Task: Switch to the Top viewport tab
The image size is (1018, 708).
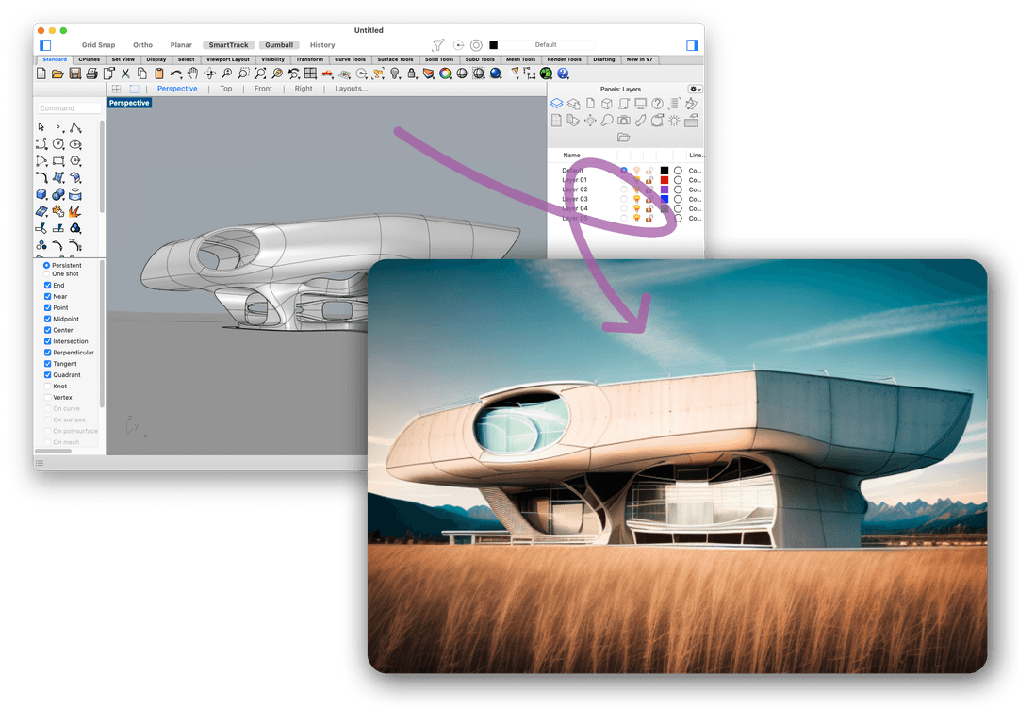Action: pyautogui.click(x=225, y=89)
